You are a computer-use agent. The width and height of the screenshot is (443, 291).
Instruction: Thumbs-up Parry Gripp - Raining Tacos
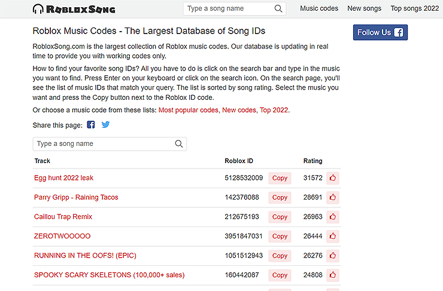pyautogui.click(x=333, y=197)
